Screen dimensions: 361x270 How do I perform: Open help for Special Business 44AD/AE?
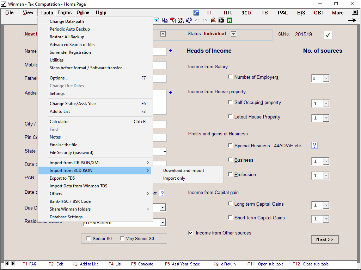click(x=314, y=145)
